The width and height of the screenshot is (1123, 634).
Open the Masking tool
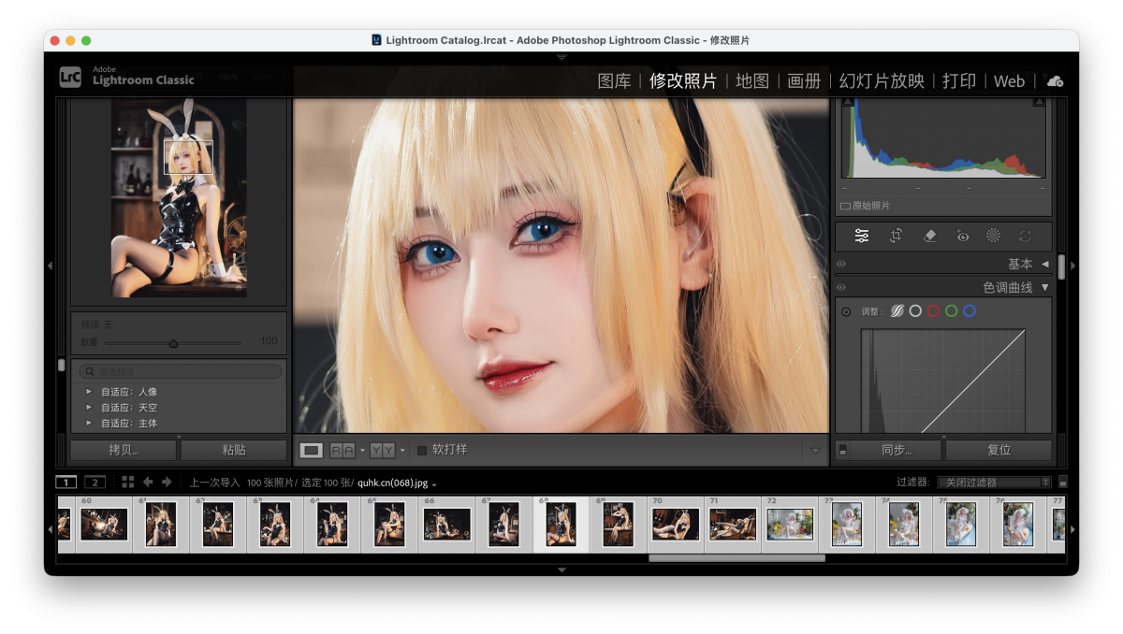point(993,236)
